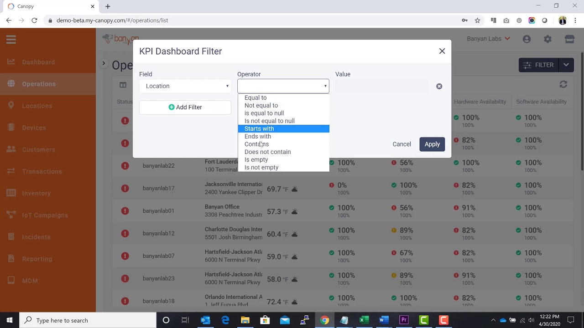
Task: Click the error status icon for banyanlab22
Action: point(125,166)
